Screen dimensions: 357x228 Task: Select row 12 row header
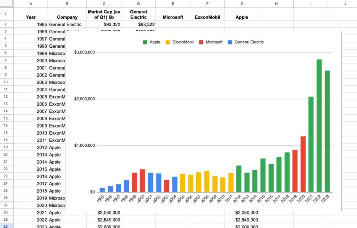pyautogui.click(x=7, y=97)
